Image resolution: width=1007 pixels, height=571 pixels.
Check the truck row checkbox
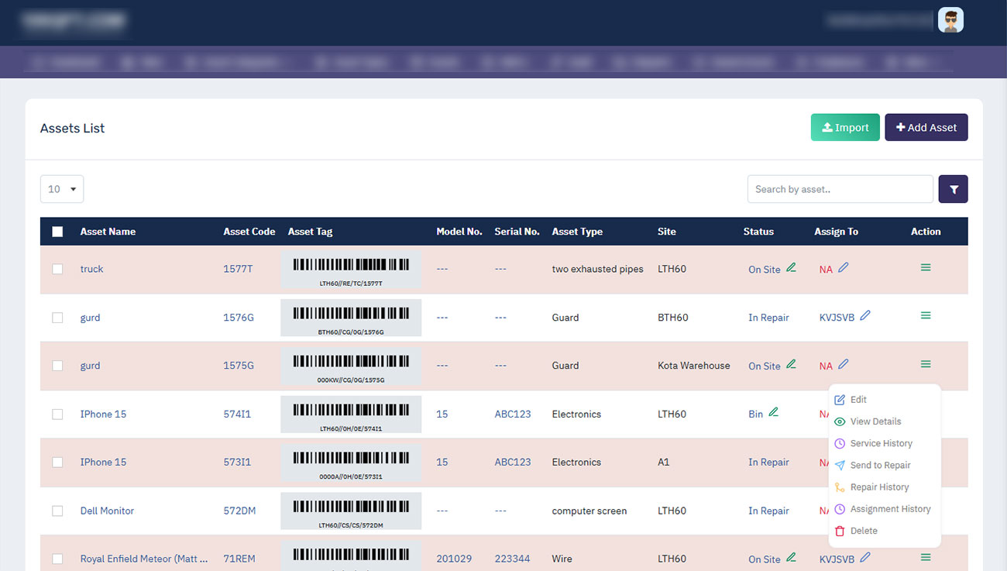57,269
